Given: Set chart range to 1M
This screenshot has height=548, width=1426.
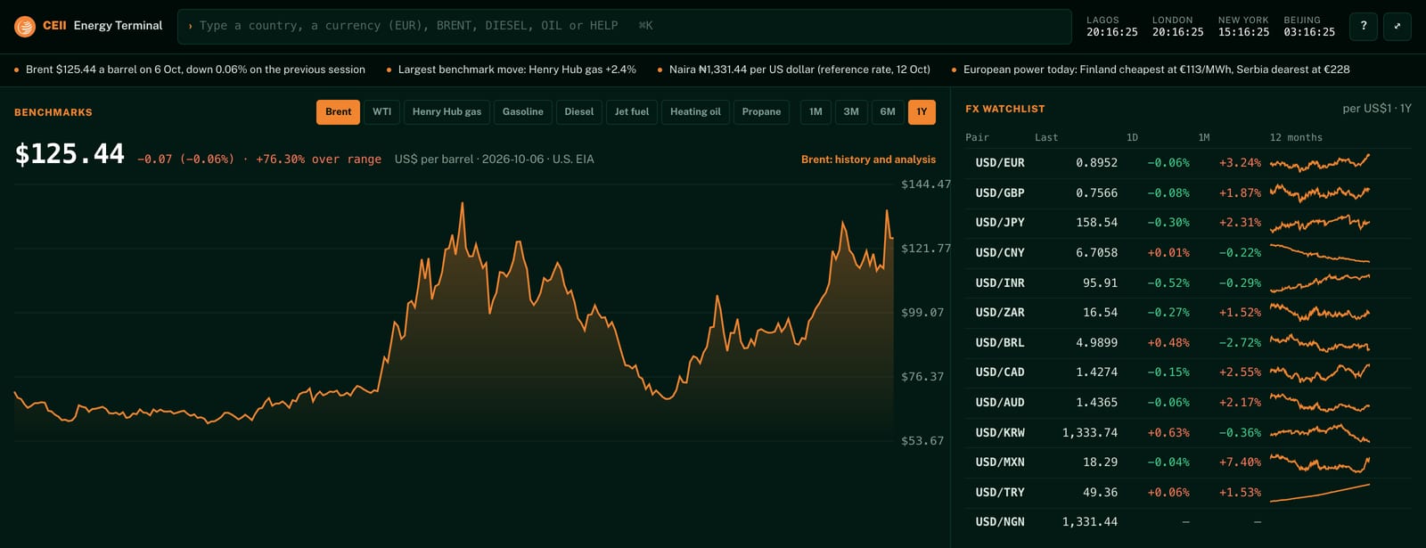Looking at the screenshot, I should 815,112.
